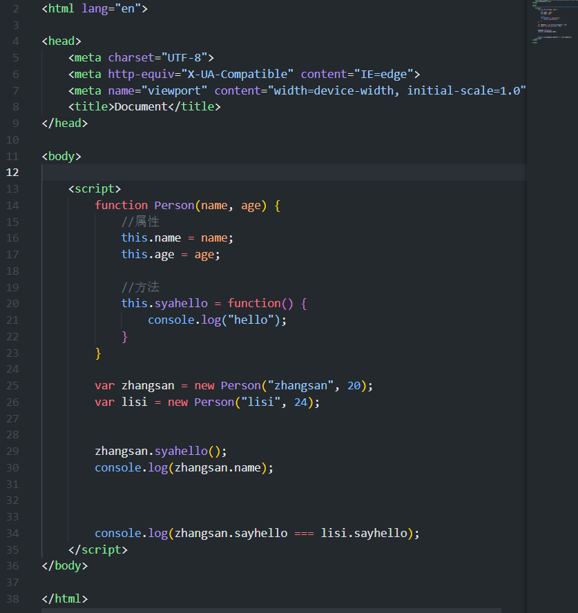
Task: Click the "age" parameter on line 14
Action: coord(251,206)
